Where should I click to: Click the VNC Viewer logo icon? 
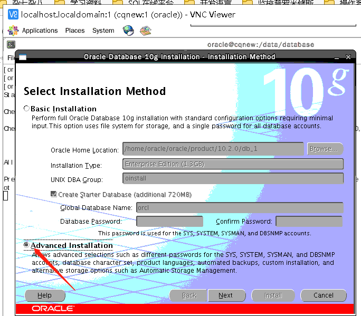pos(13,14)
